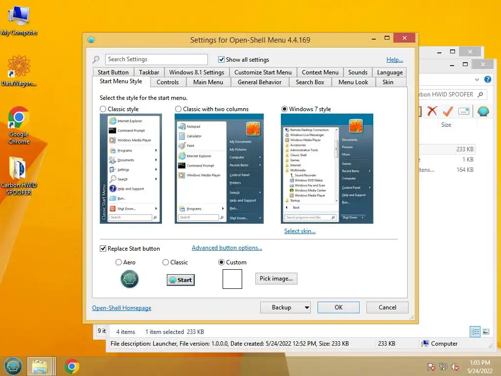The width and height of the screenshot is (501, 376).
Task: Click the Help link
Action: [x=395, y=59]
